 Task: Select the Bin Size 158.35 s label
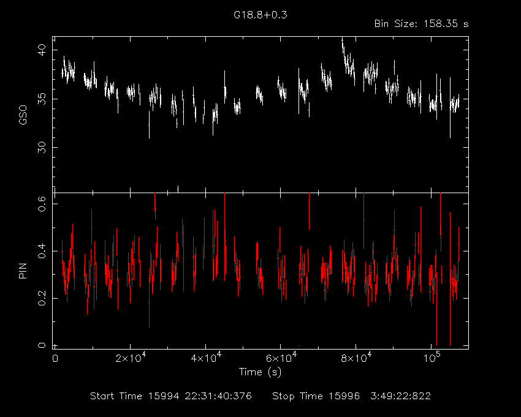[421, 24]
